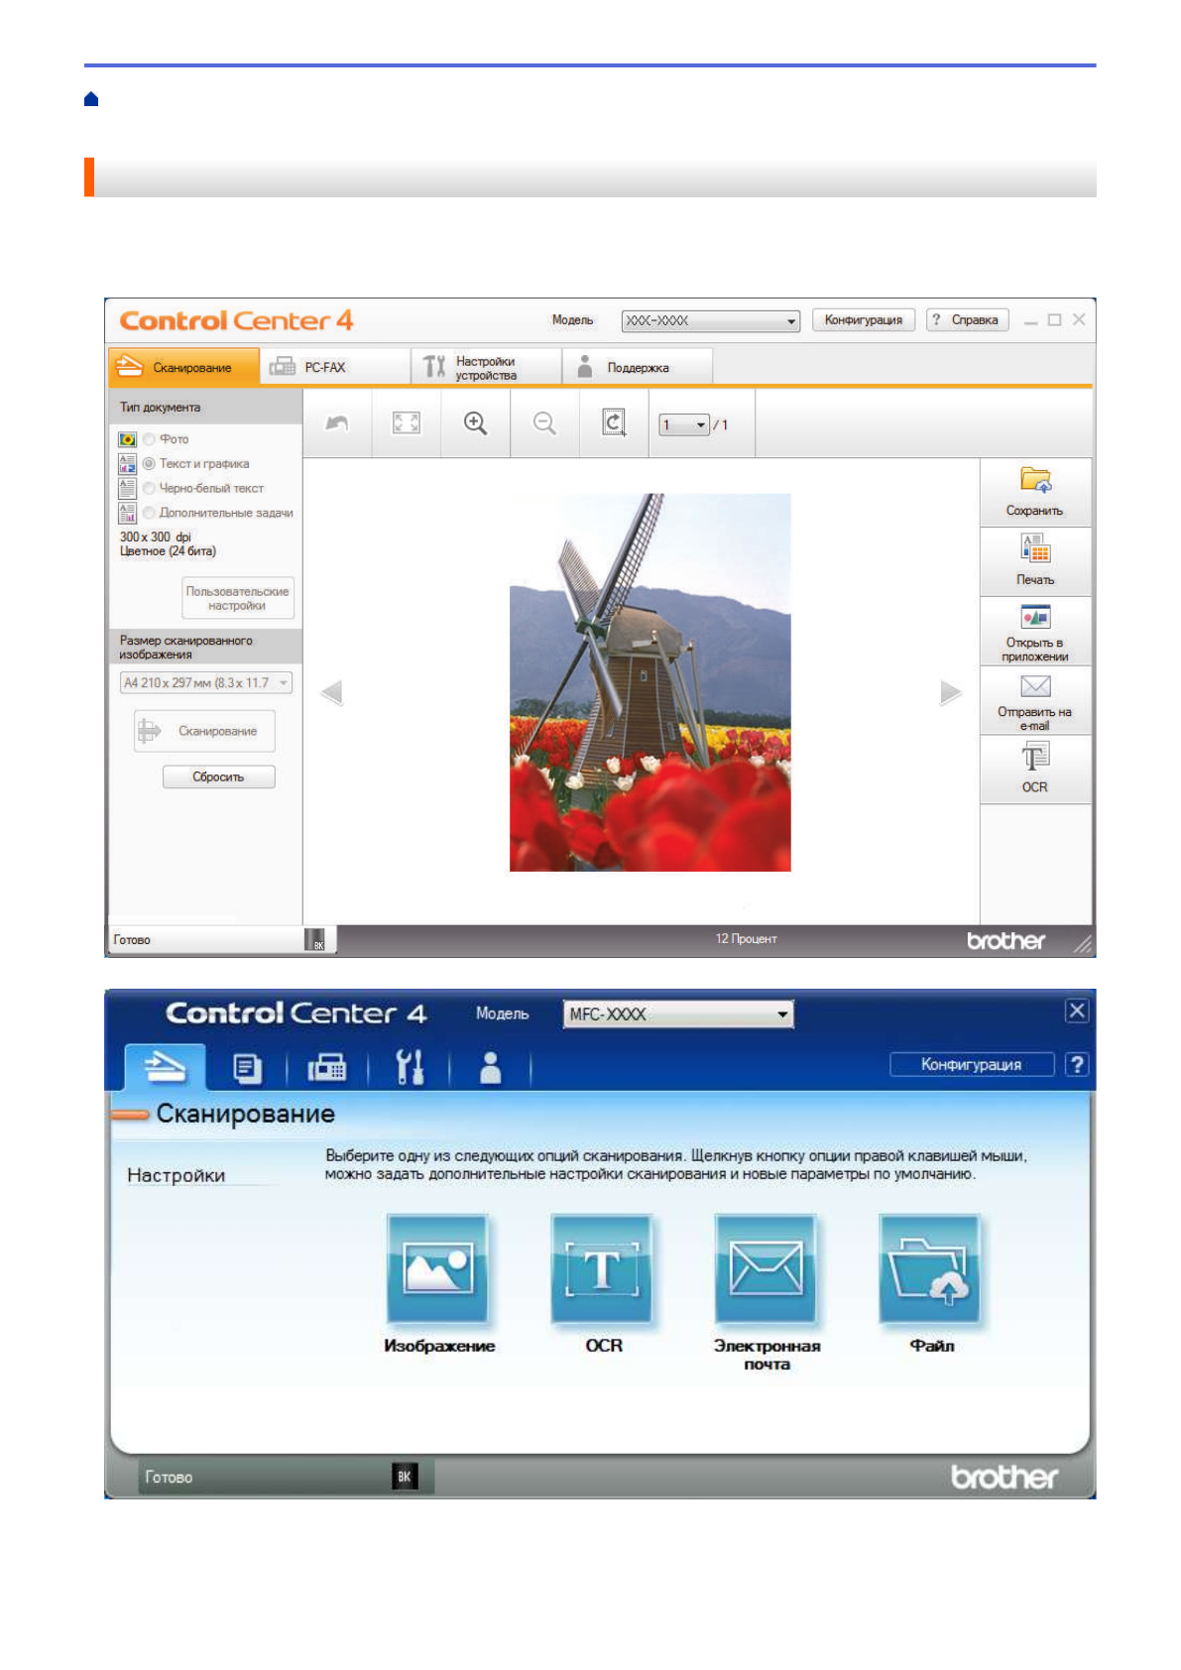Select the Фото document type radio
The width and height of the screenshot is (1181, 1670).
tap(150, 439)
